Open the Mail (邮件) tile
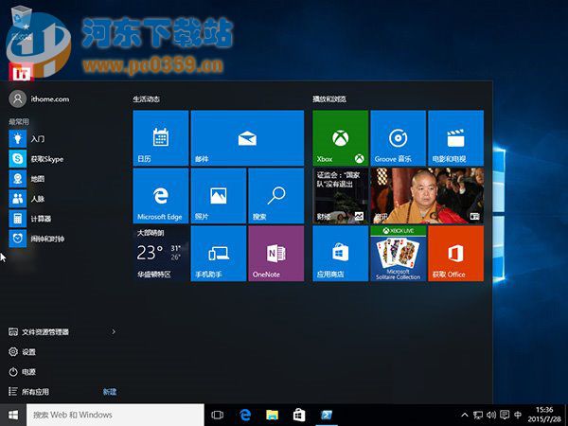568x426 pixels. tap(247, 138)
